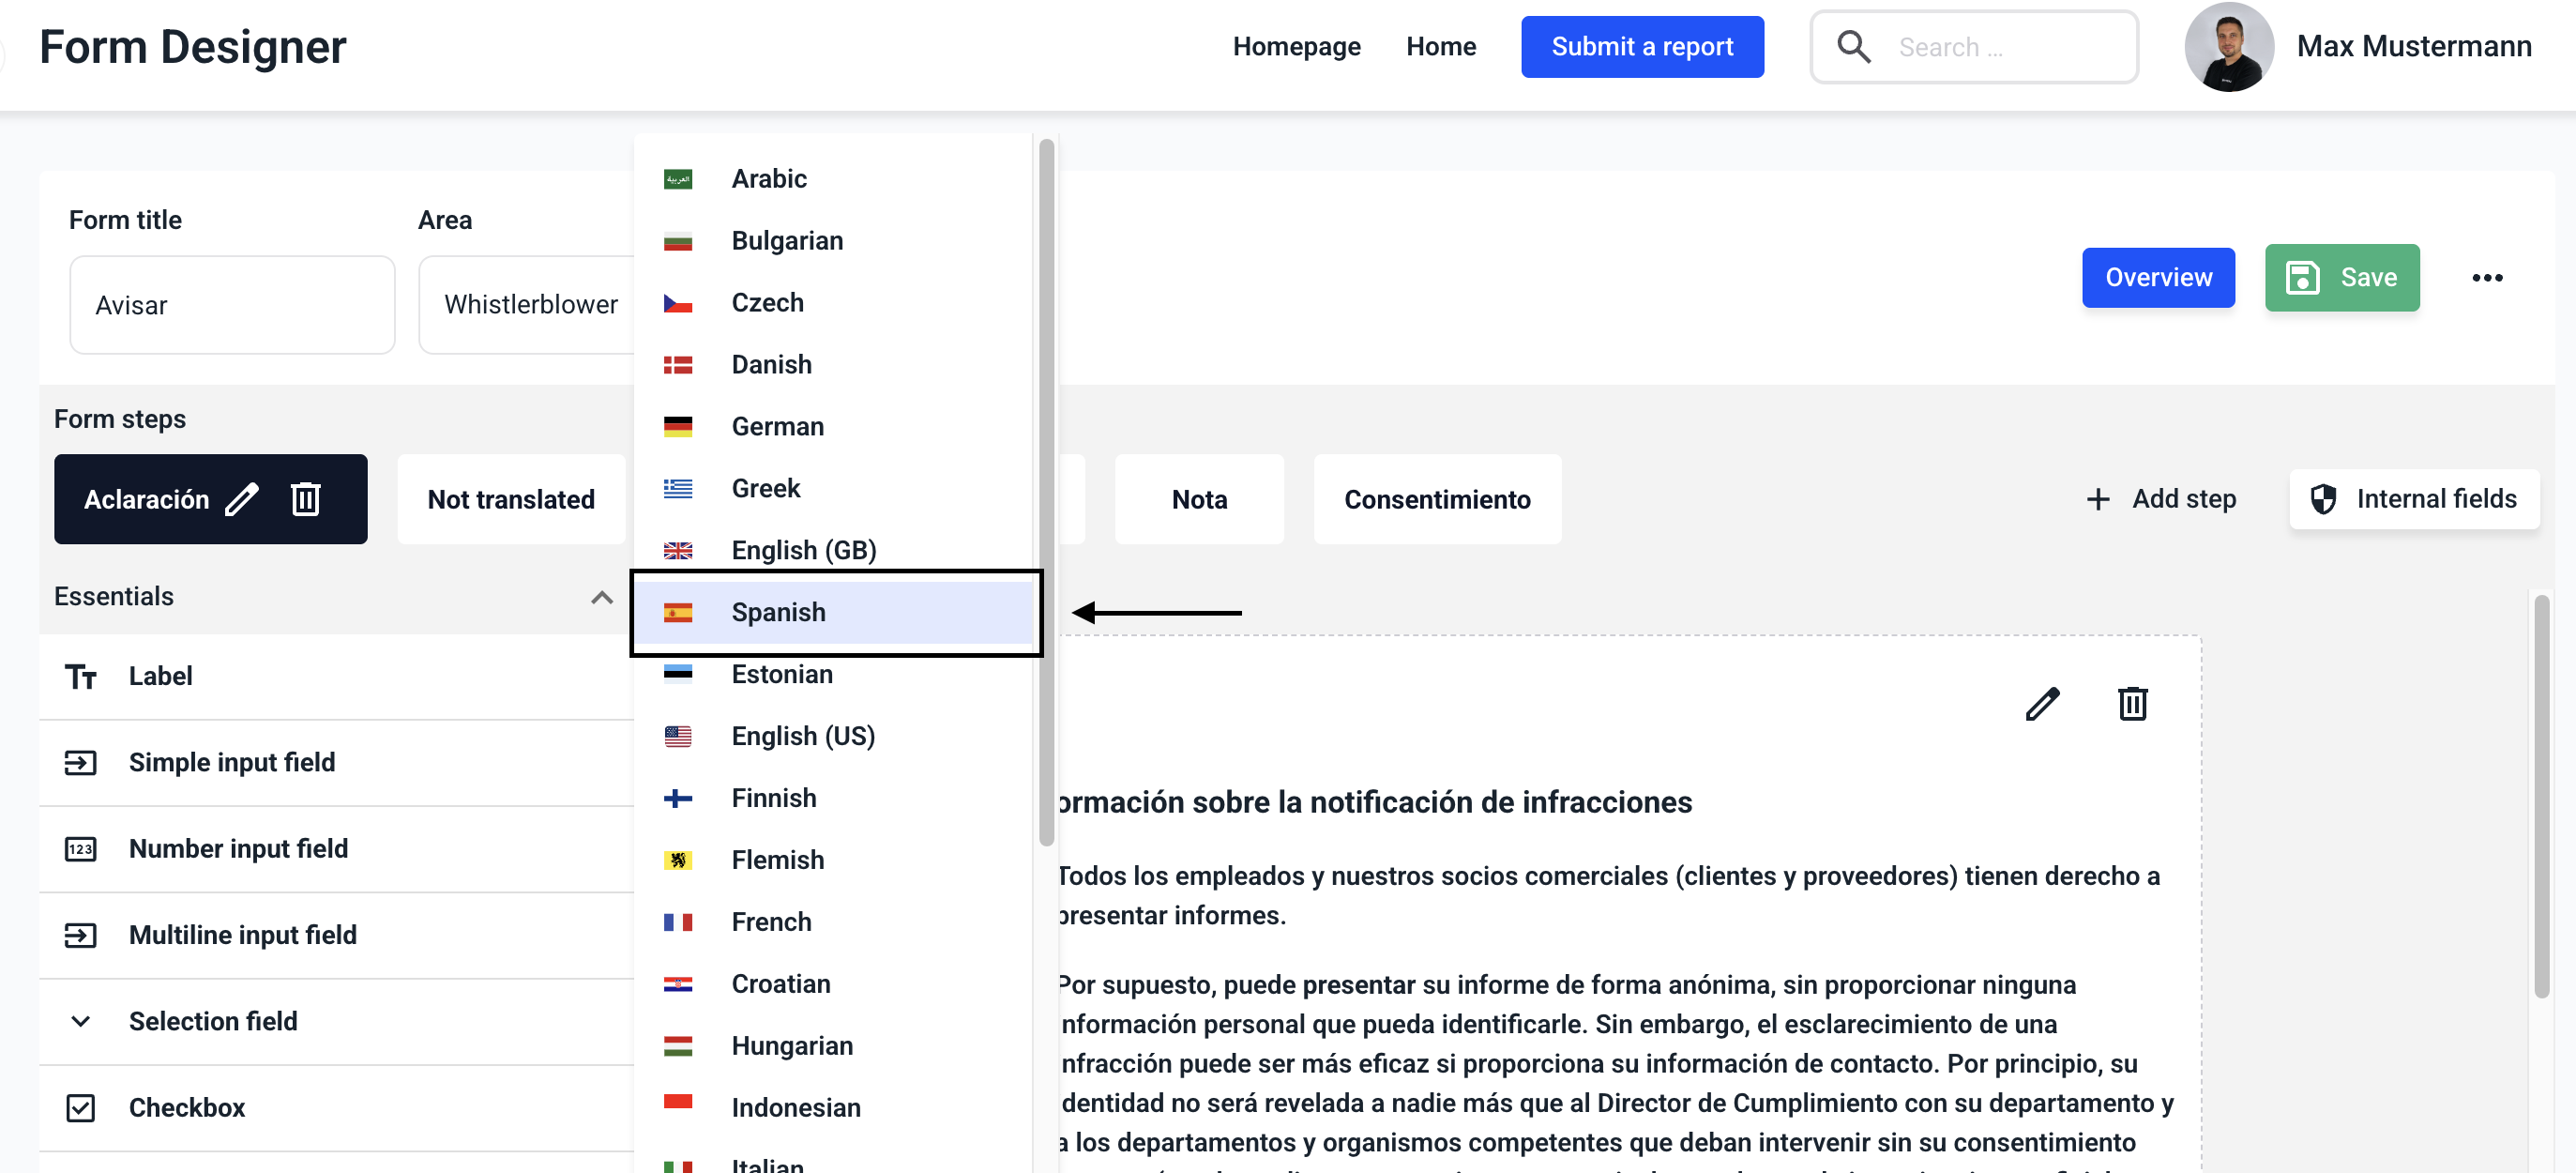Click Max Mustermann's profile avatar
Image resolution: width=2576 pixels, height=1173 pixels.
pos(2228,47)
